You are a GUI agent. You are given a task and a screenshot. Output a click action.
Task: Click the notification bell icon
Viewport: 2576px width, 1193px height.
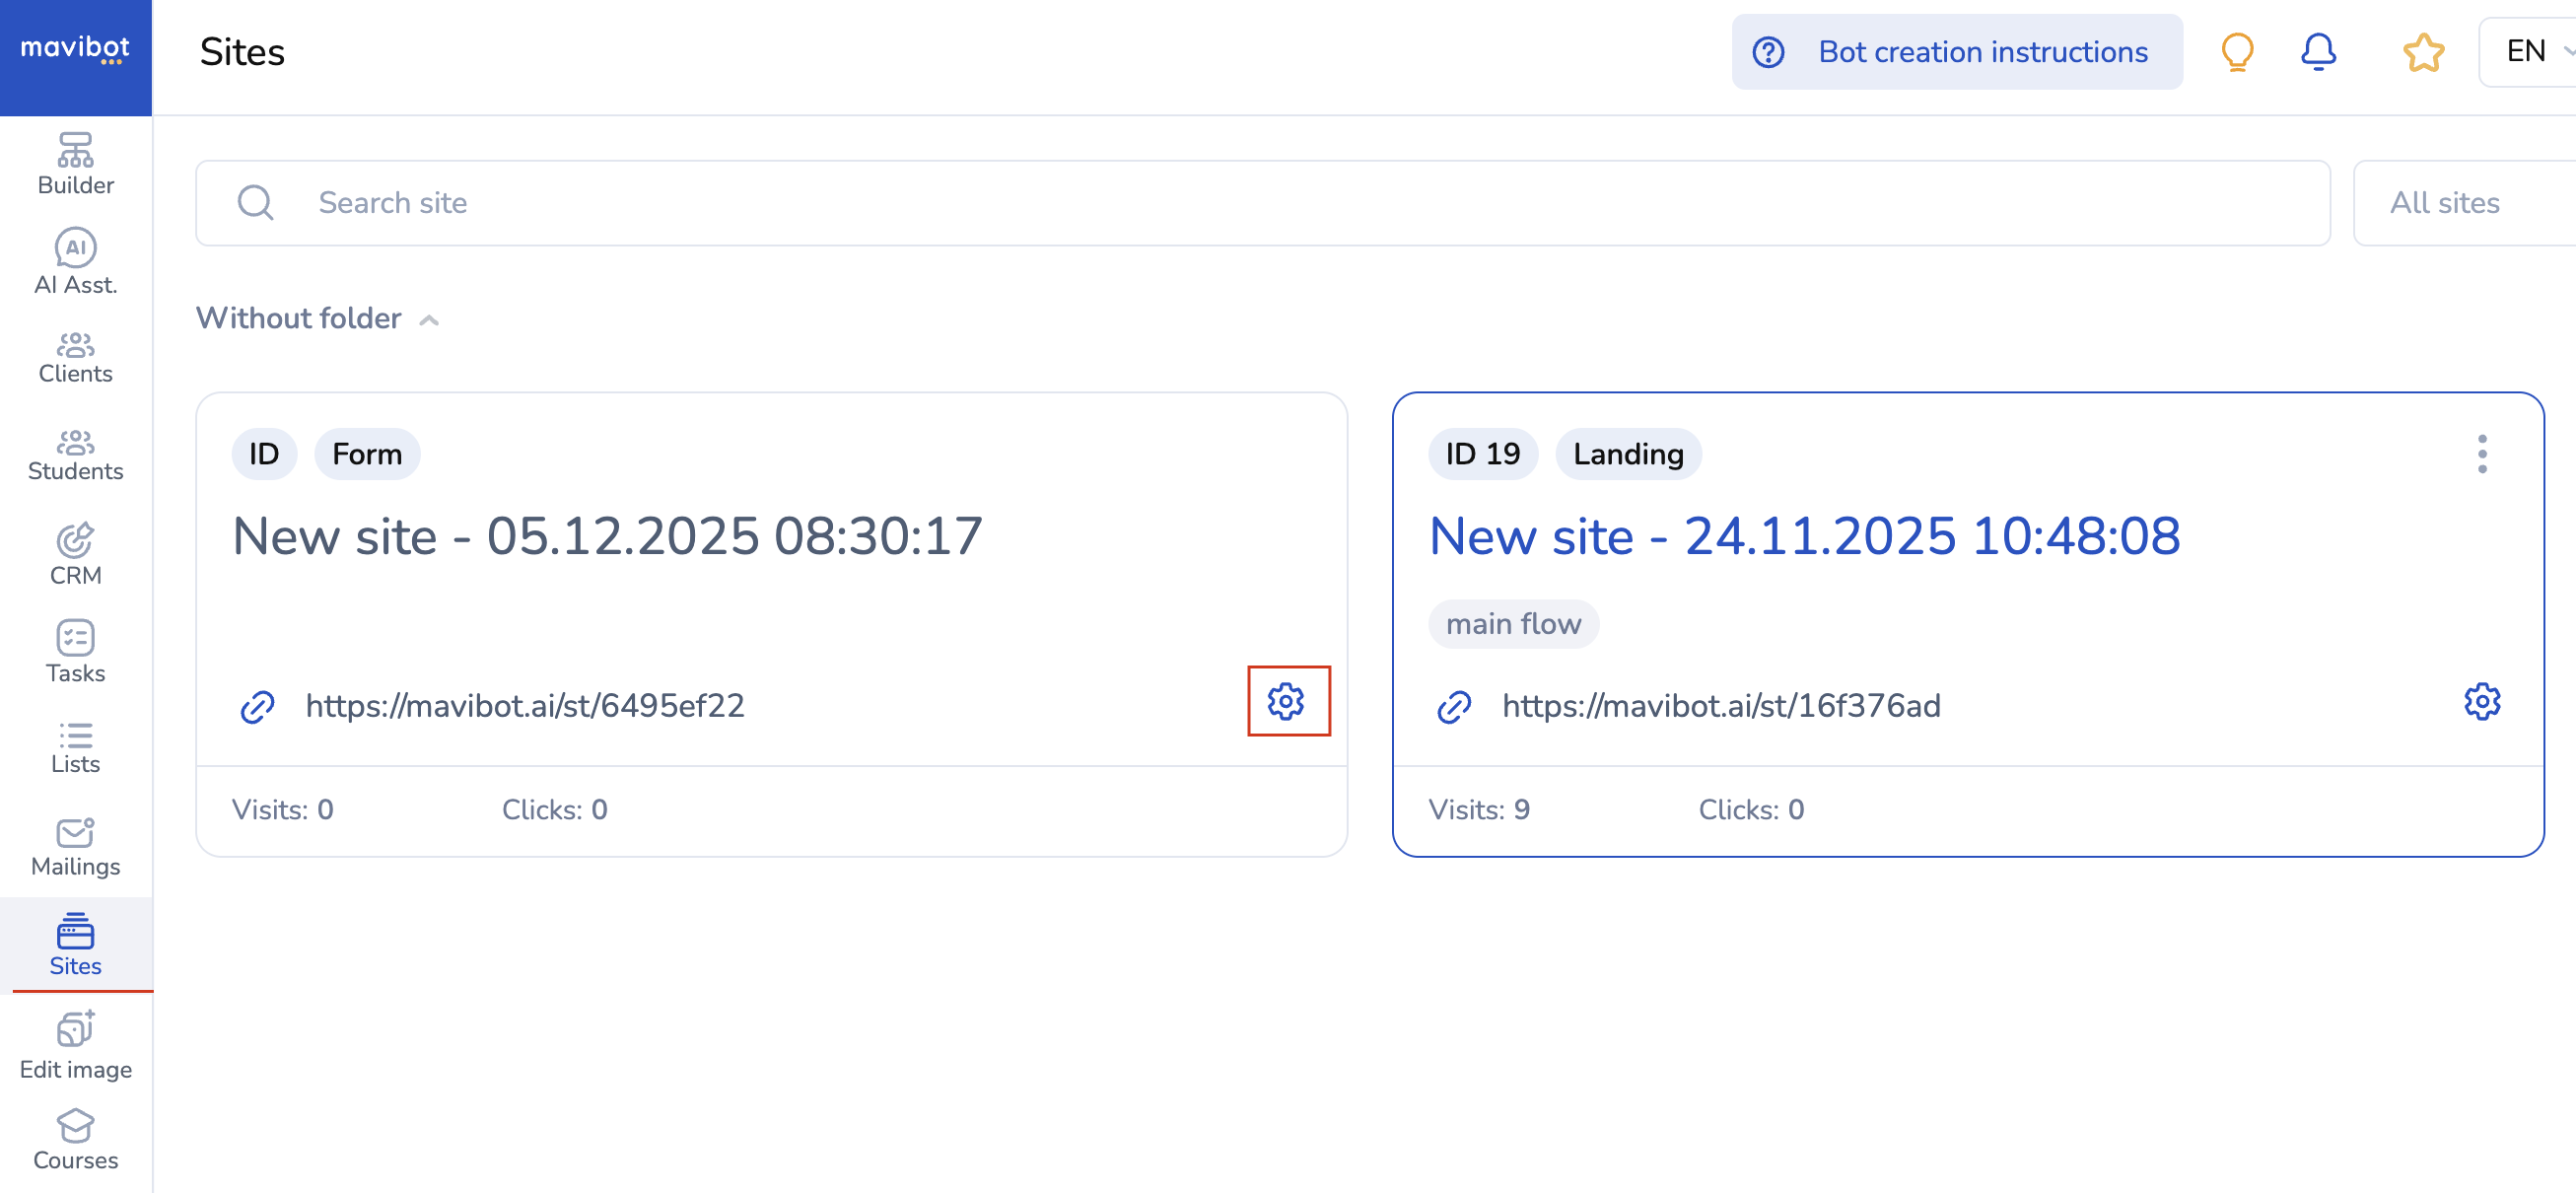click(2317, 51)
